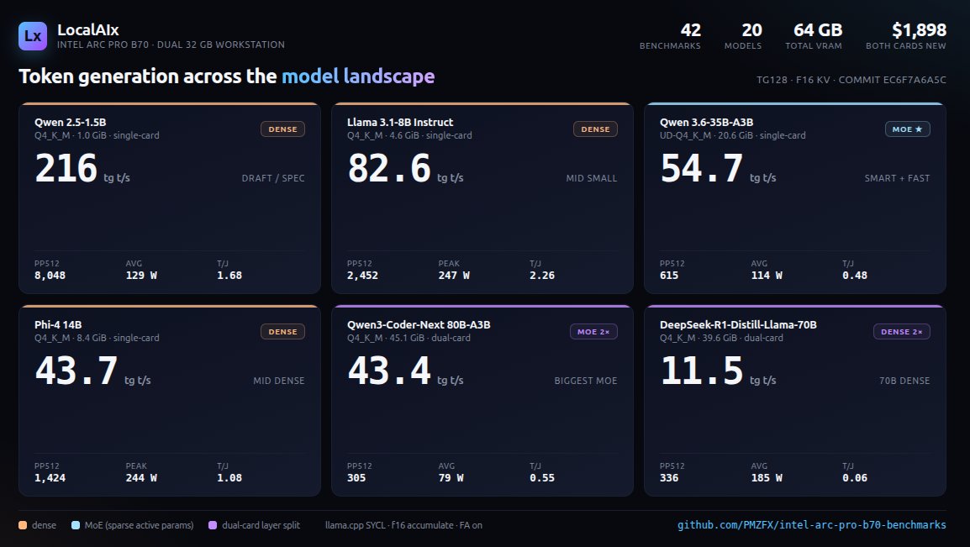The image size is (970, 547).
Task: Click 'UD-Q4_K_M · 20.6 GiB · single-card' subtitle
Action: point(732,135)
